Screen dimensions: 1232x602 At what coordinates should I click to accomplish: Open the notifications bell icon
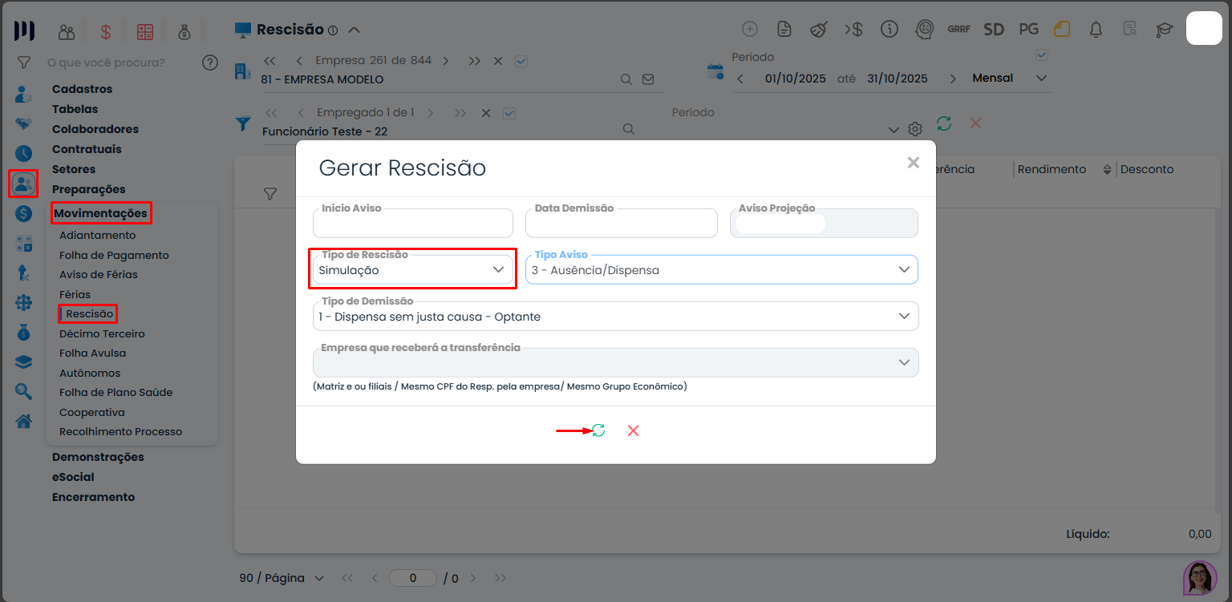pos(1096,30)
